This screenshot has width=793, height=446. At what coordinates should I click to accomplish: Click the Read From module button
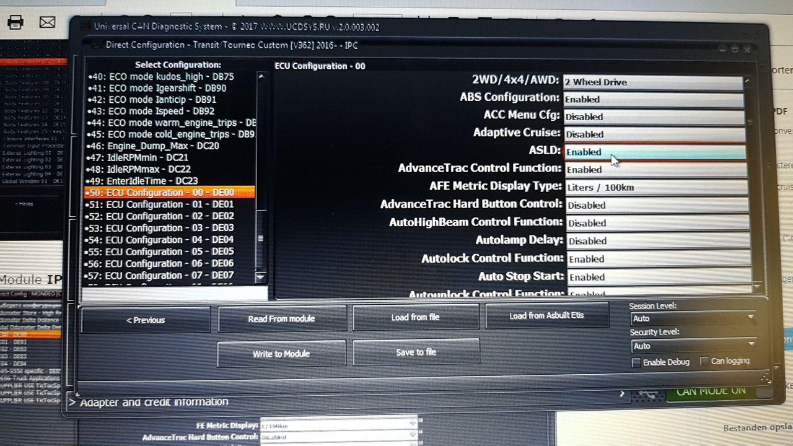click(x=282, y=319)
